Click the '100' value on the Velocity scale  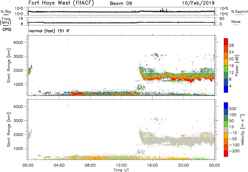coord(233,115)
